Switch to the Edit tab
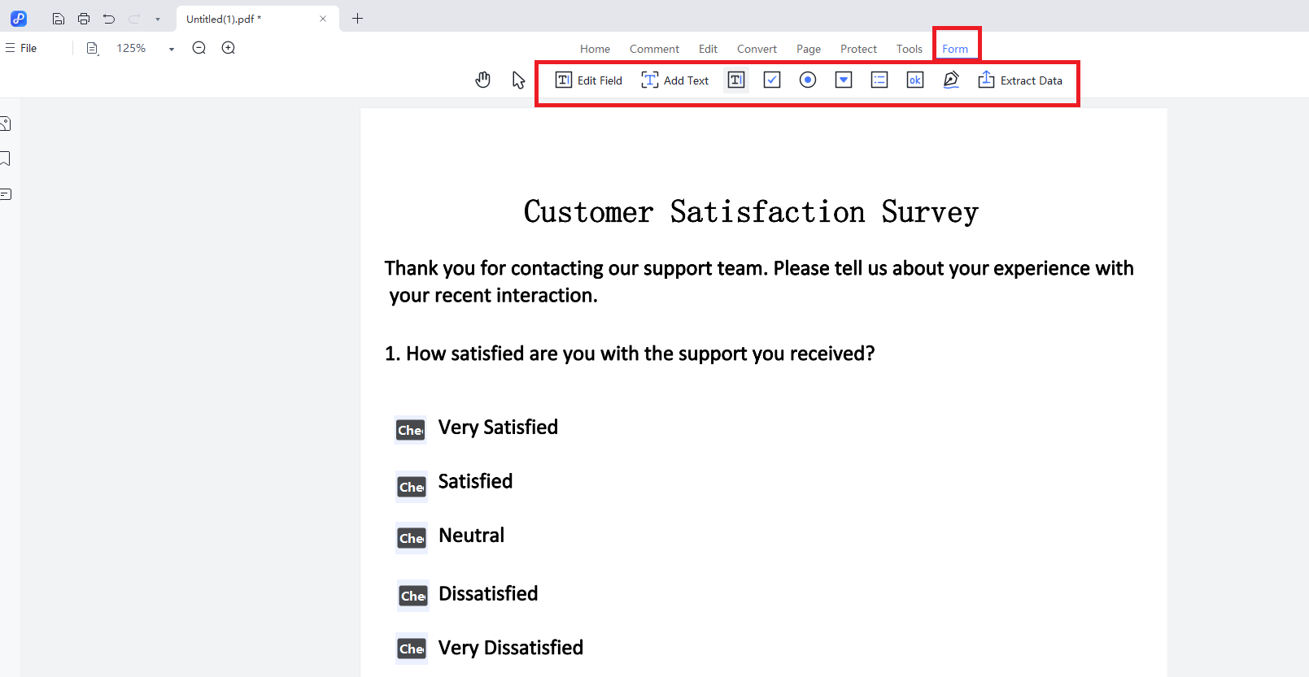Viewport: 1309px width, 677px height. coord(708,49)
